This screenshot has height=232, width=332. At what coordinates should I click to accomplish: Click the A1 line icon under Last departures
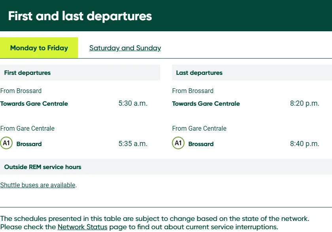178,143
